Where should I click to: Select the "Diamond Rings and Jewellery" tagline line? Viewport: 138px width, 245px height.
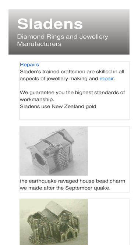(x=63, y=37)
